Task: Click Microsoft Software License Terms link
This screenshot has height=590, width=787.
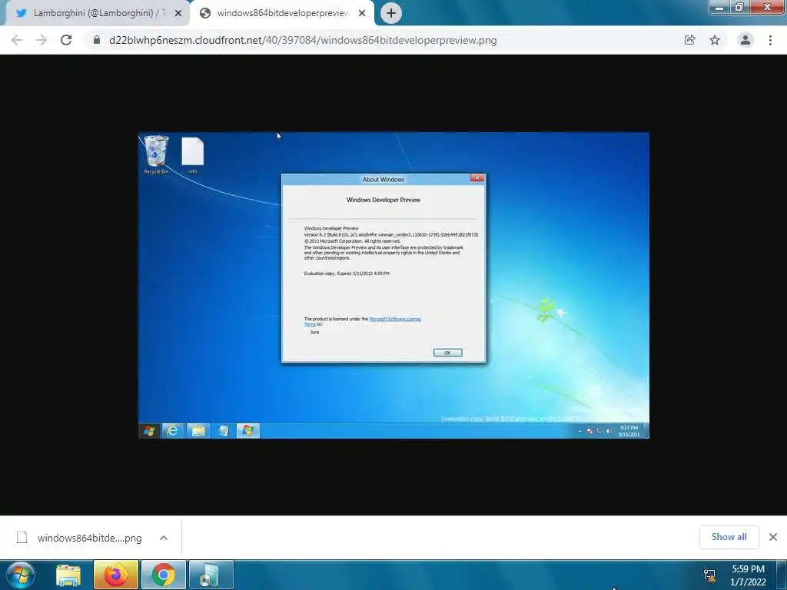Action: (394, 319)
